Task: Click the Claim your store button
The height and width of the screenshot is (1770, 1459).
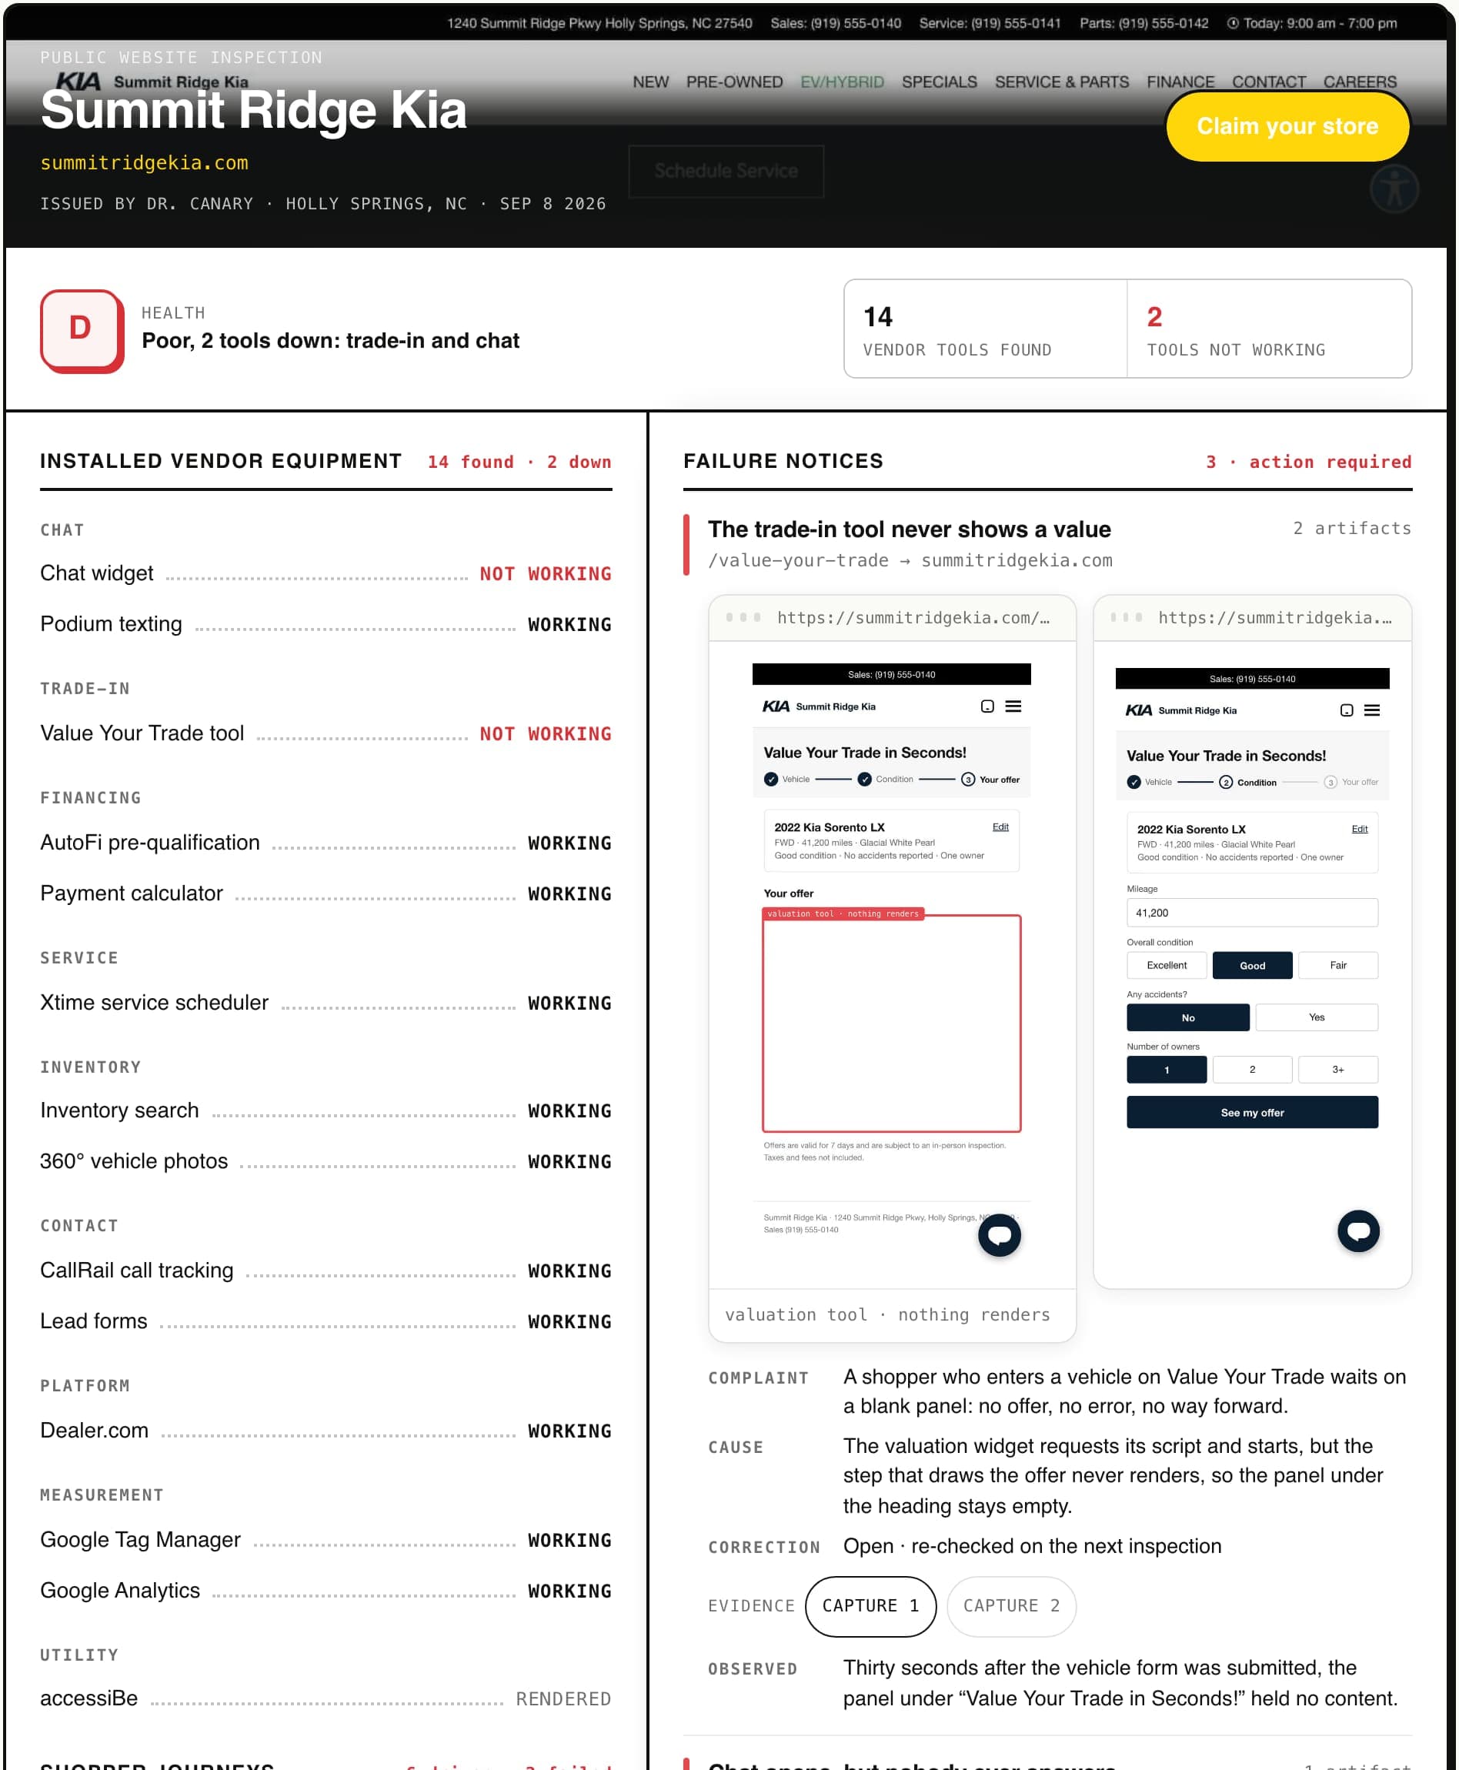Action: pyautogui.click(x=1287, y=126)
